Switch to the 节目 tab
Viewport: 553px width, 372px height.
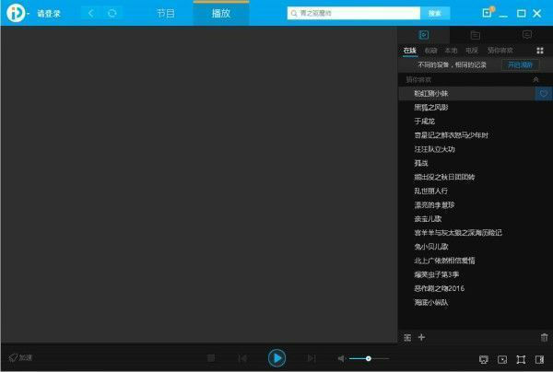[x=165, y=14]
